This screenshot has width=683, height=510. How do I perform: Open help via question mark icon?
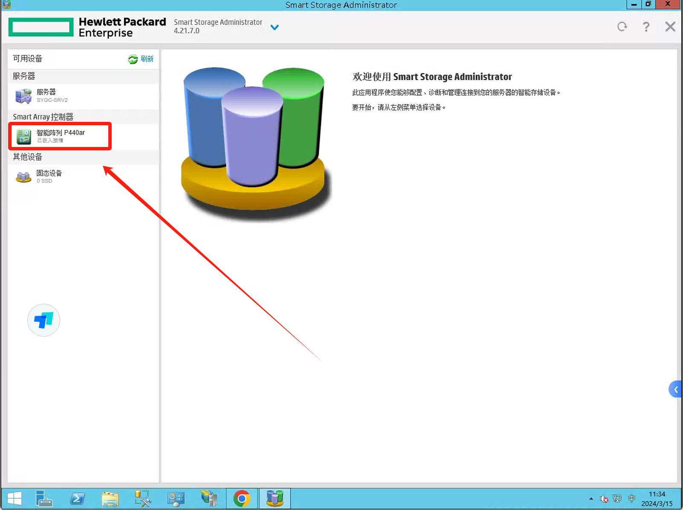[x=646, y=27]
